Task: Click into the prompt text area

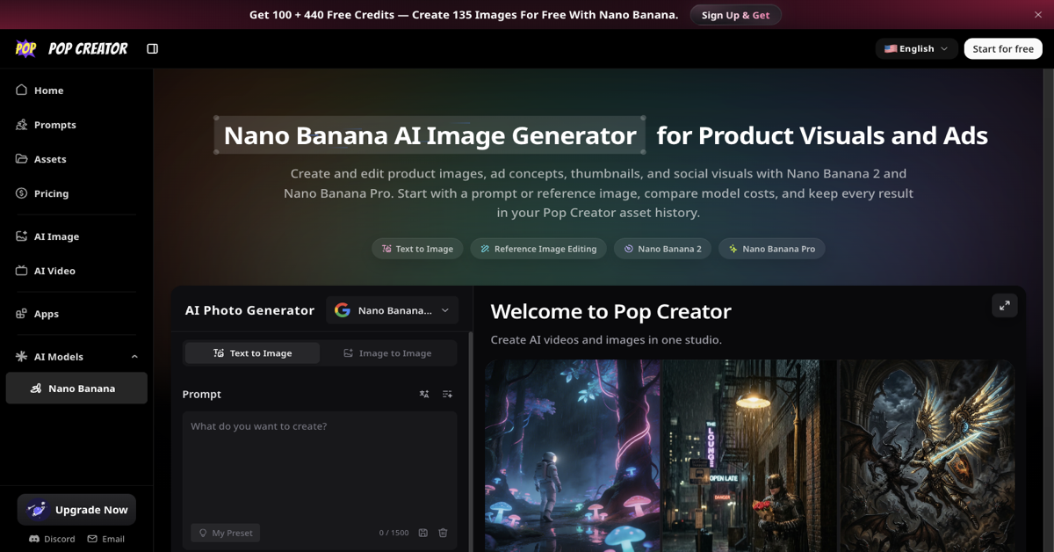Action: click(320, 466)
